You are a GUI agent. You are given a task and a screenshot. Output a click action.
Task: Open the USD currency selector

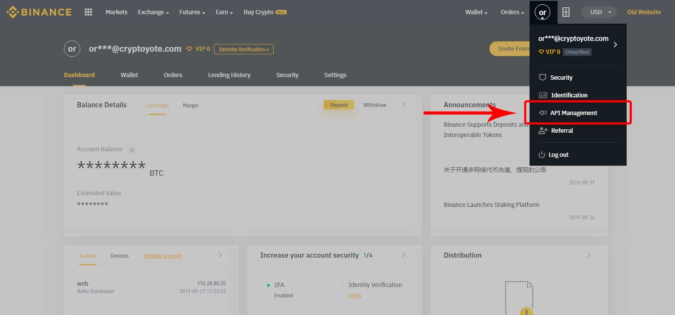pyautogui.click(x=599, y=12)
